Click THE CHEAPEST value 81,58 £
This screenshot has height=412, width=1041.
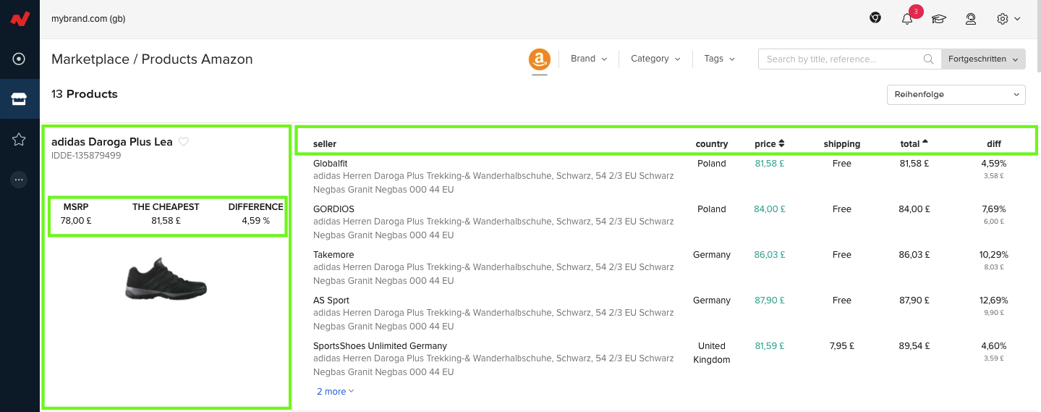coord(166,221)
